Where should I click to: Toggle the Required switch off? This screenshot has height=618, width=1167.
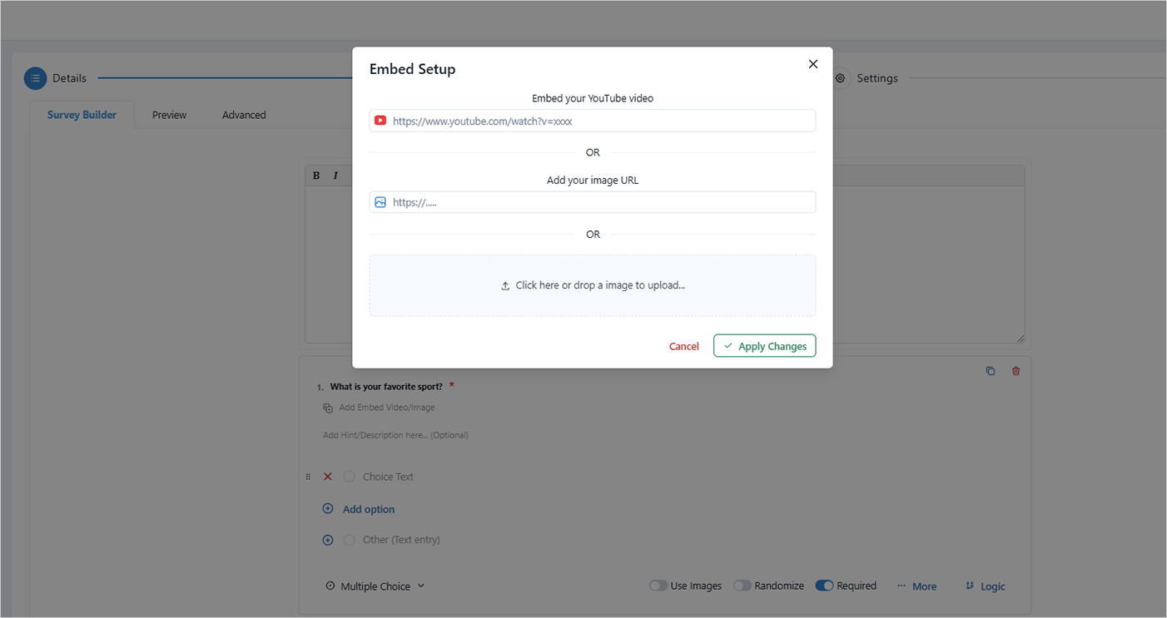click(x=825, y=586)
